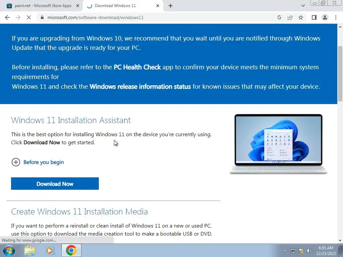The height and width of the screenshot is (257, 343).
Task: Click the Chrome taskbar icon
Action: [71, 250]
